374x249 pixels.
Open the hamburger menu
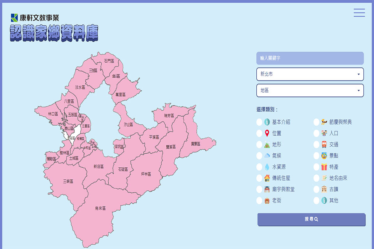point(359,13)
